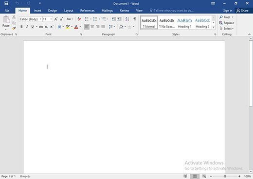Align text left

coord(87,27)
